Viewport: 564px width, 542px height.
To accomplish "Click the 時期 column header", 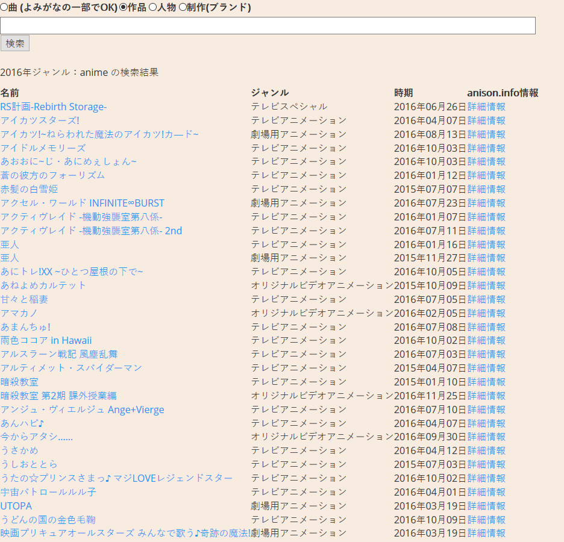I will pyautogui.click(x=404, y=93).
